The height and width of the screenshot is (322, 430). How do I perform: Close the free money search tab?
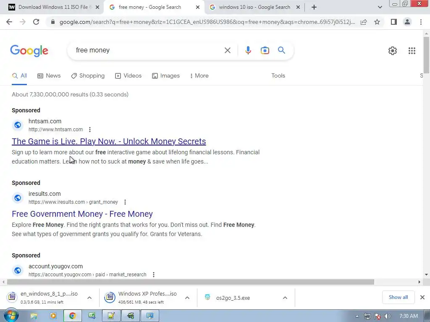197,8
